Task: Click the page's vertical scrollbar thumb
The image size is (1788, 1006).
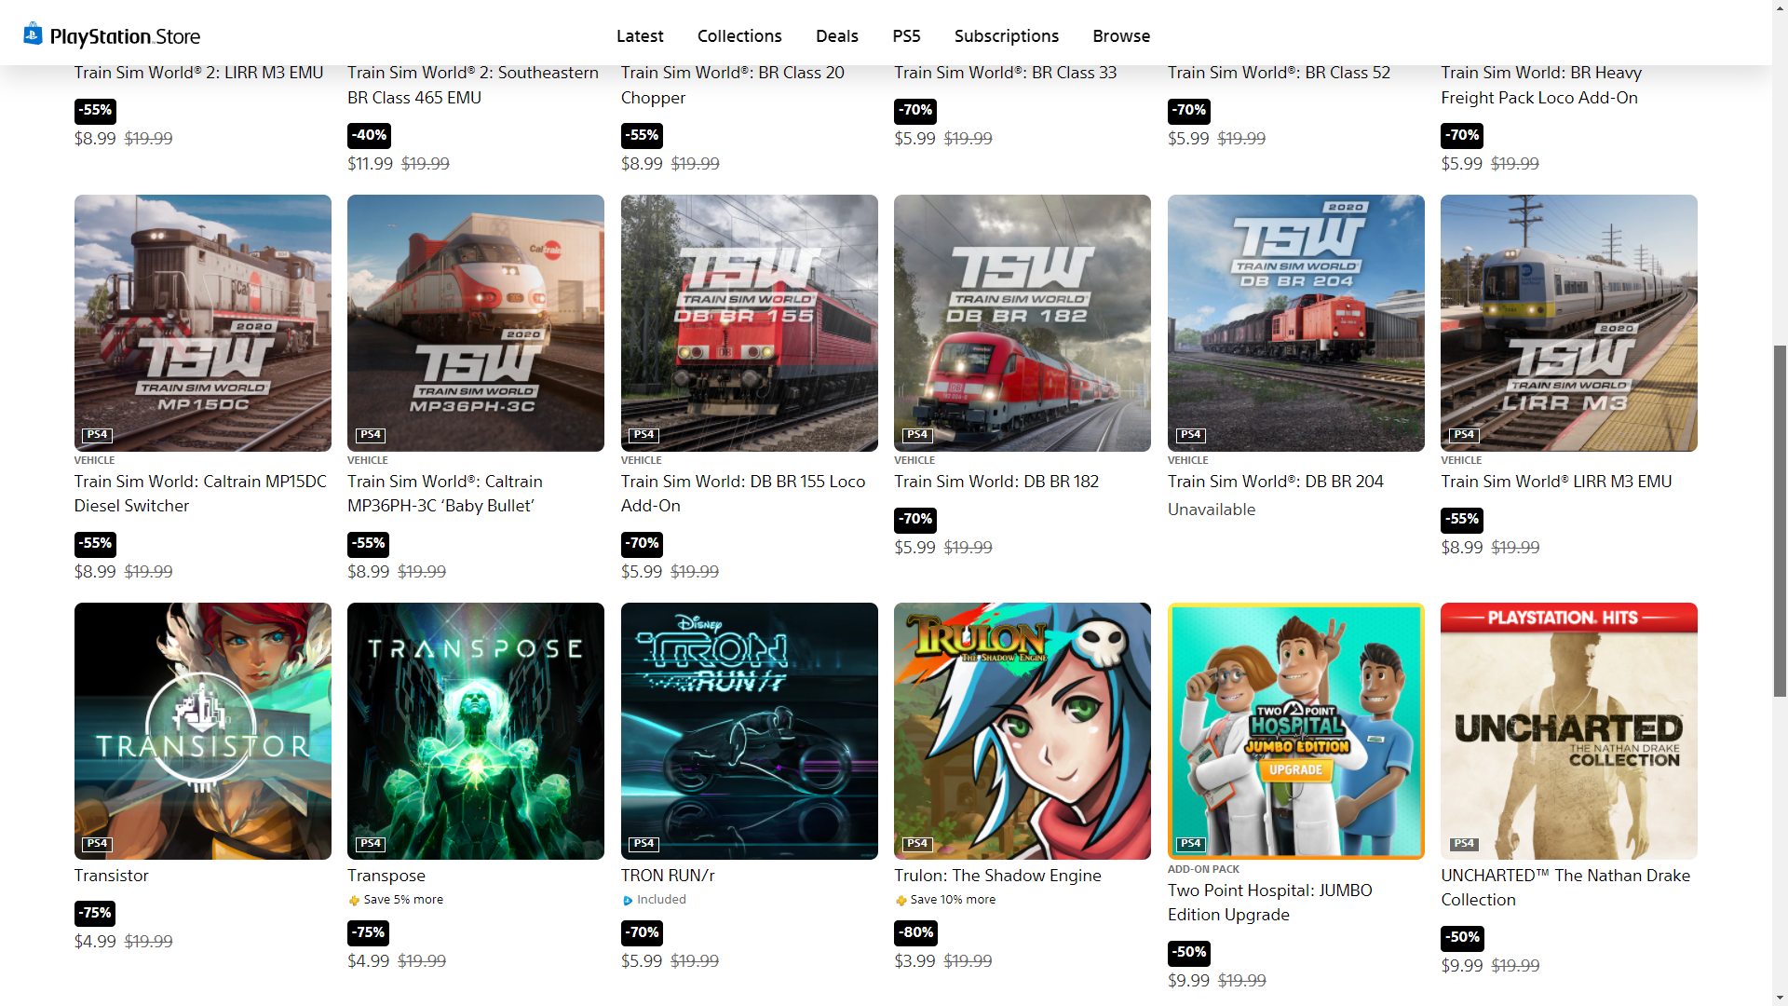Action: coord(1780,520)
